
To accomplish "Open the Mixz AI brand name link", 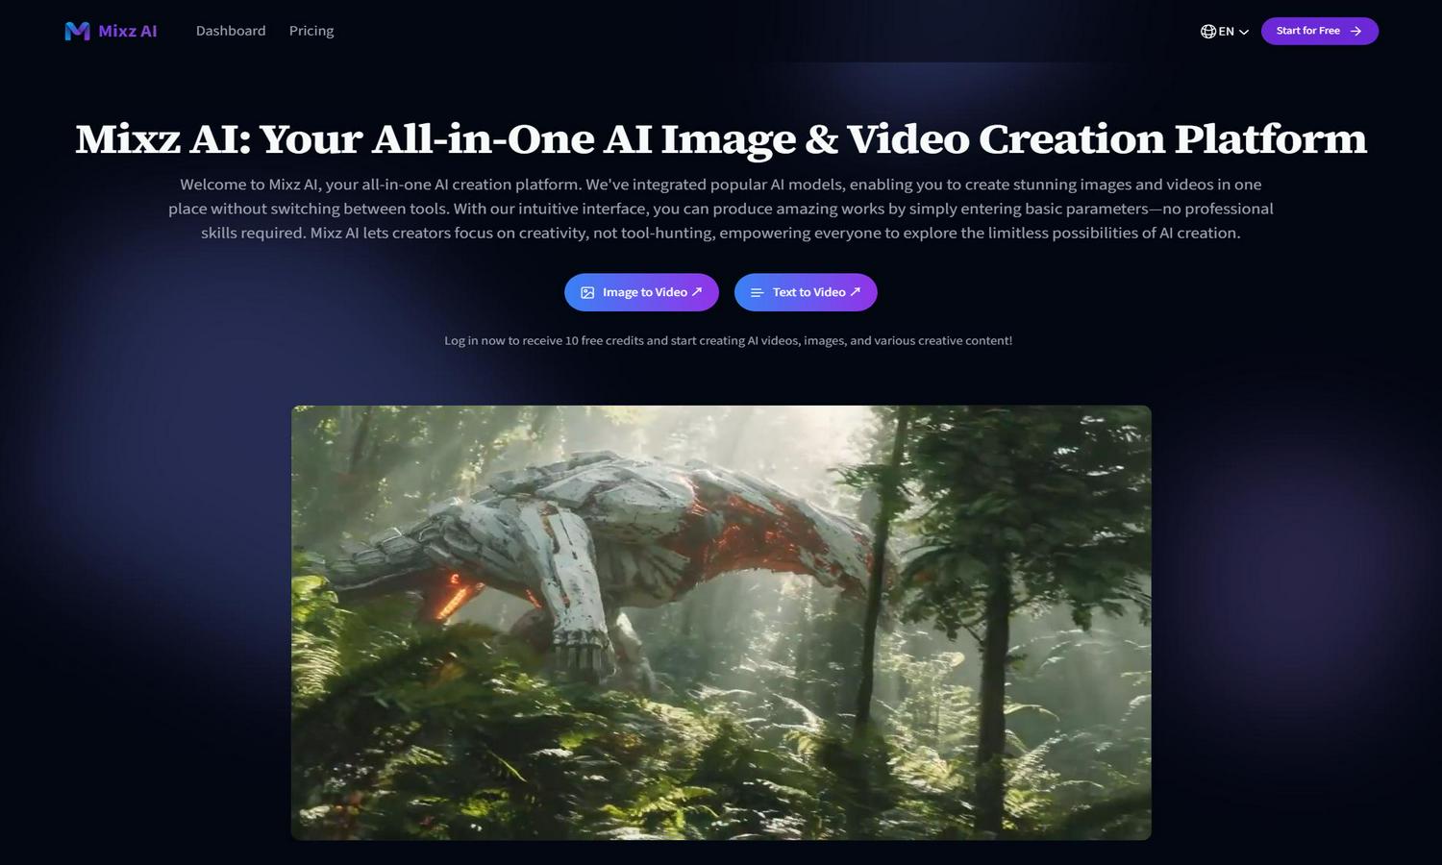I will [x=127, y=31].
